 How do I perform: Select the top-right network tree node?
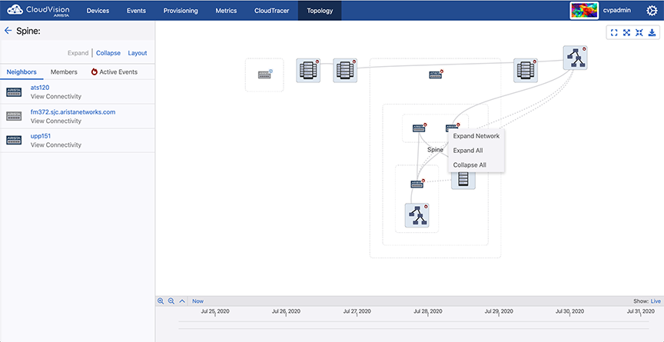point(575,58)
